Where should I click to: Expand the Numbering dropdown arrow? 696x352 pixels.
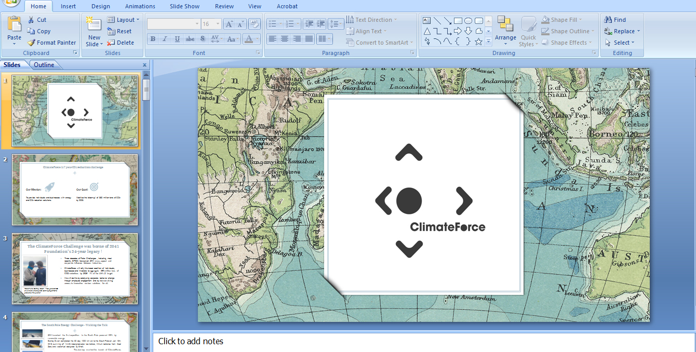click(x=298, y=24)
